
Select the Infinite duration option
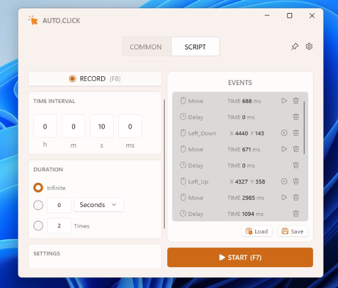[x=38, y=187]
